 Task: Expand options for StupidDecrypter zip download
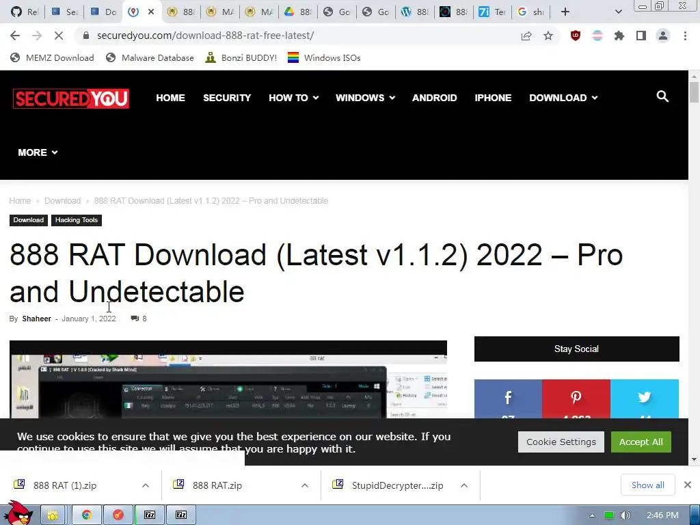coord(464,485)
